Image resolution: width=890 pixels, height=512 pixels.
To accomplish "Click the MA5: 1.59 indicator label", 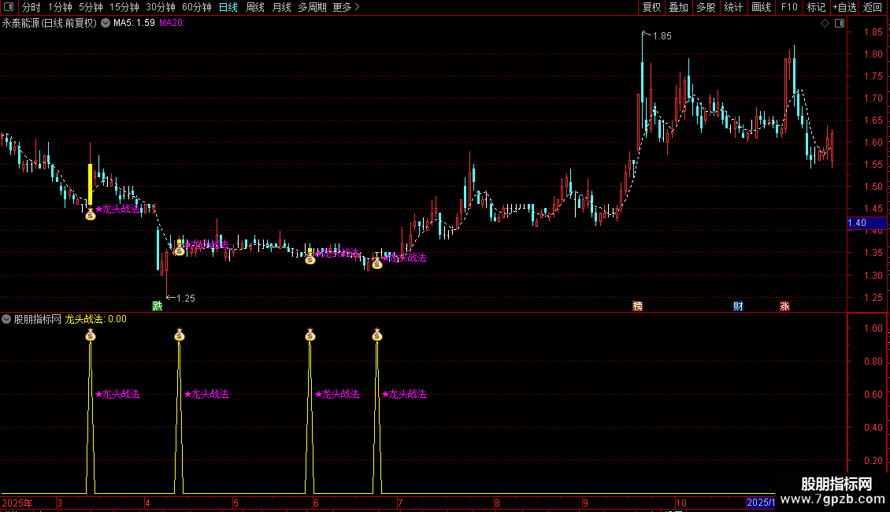I will [134, 24].
